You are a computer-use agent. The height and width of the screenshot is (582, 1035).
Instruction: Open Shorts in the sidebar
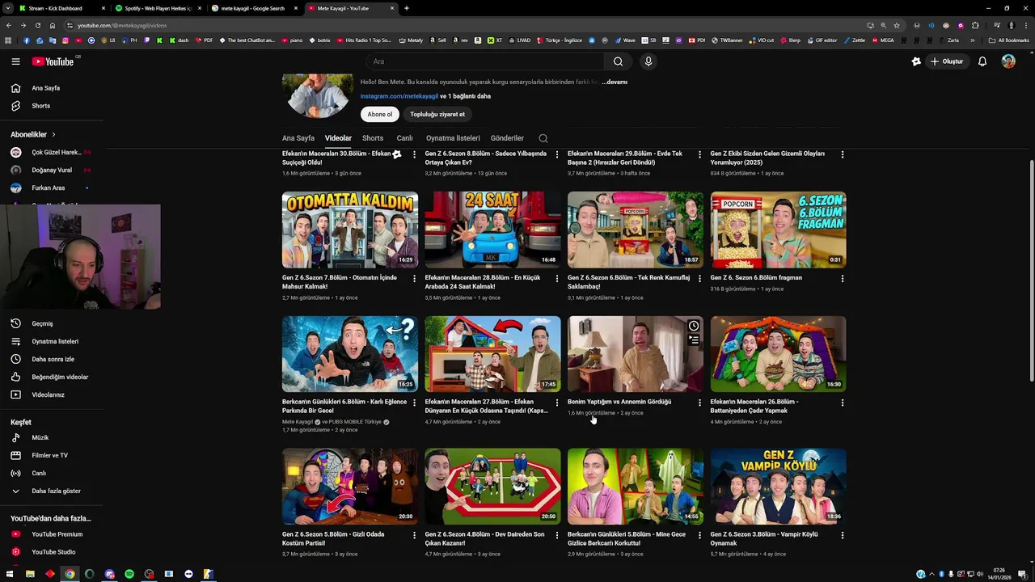pyautogui.click(x=40, y=106)
